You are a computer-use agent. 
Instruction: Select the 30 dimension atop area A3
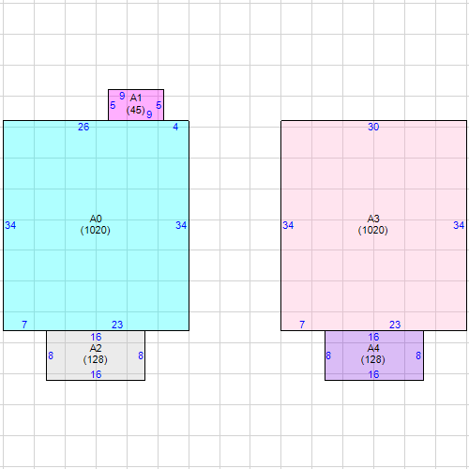373,127
